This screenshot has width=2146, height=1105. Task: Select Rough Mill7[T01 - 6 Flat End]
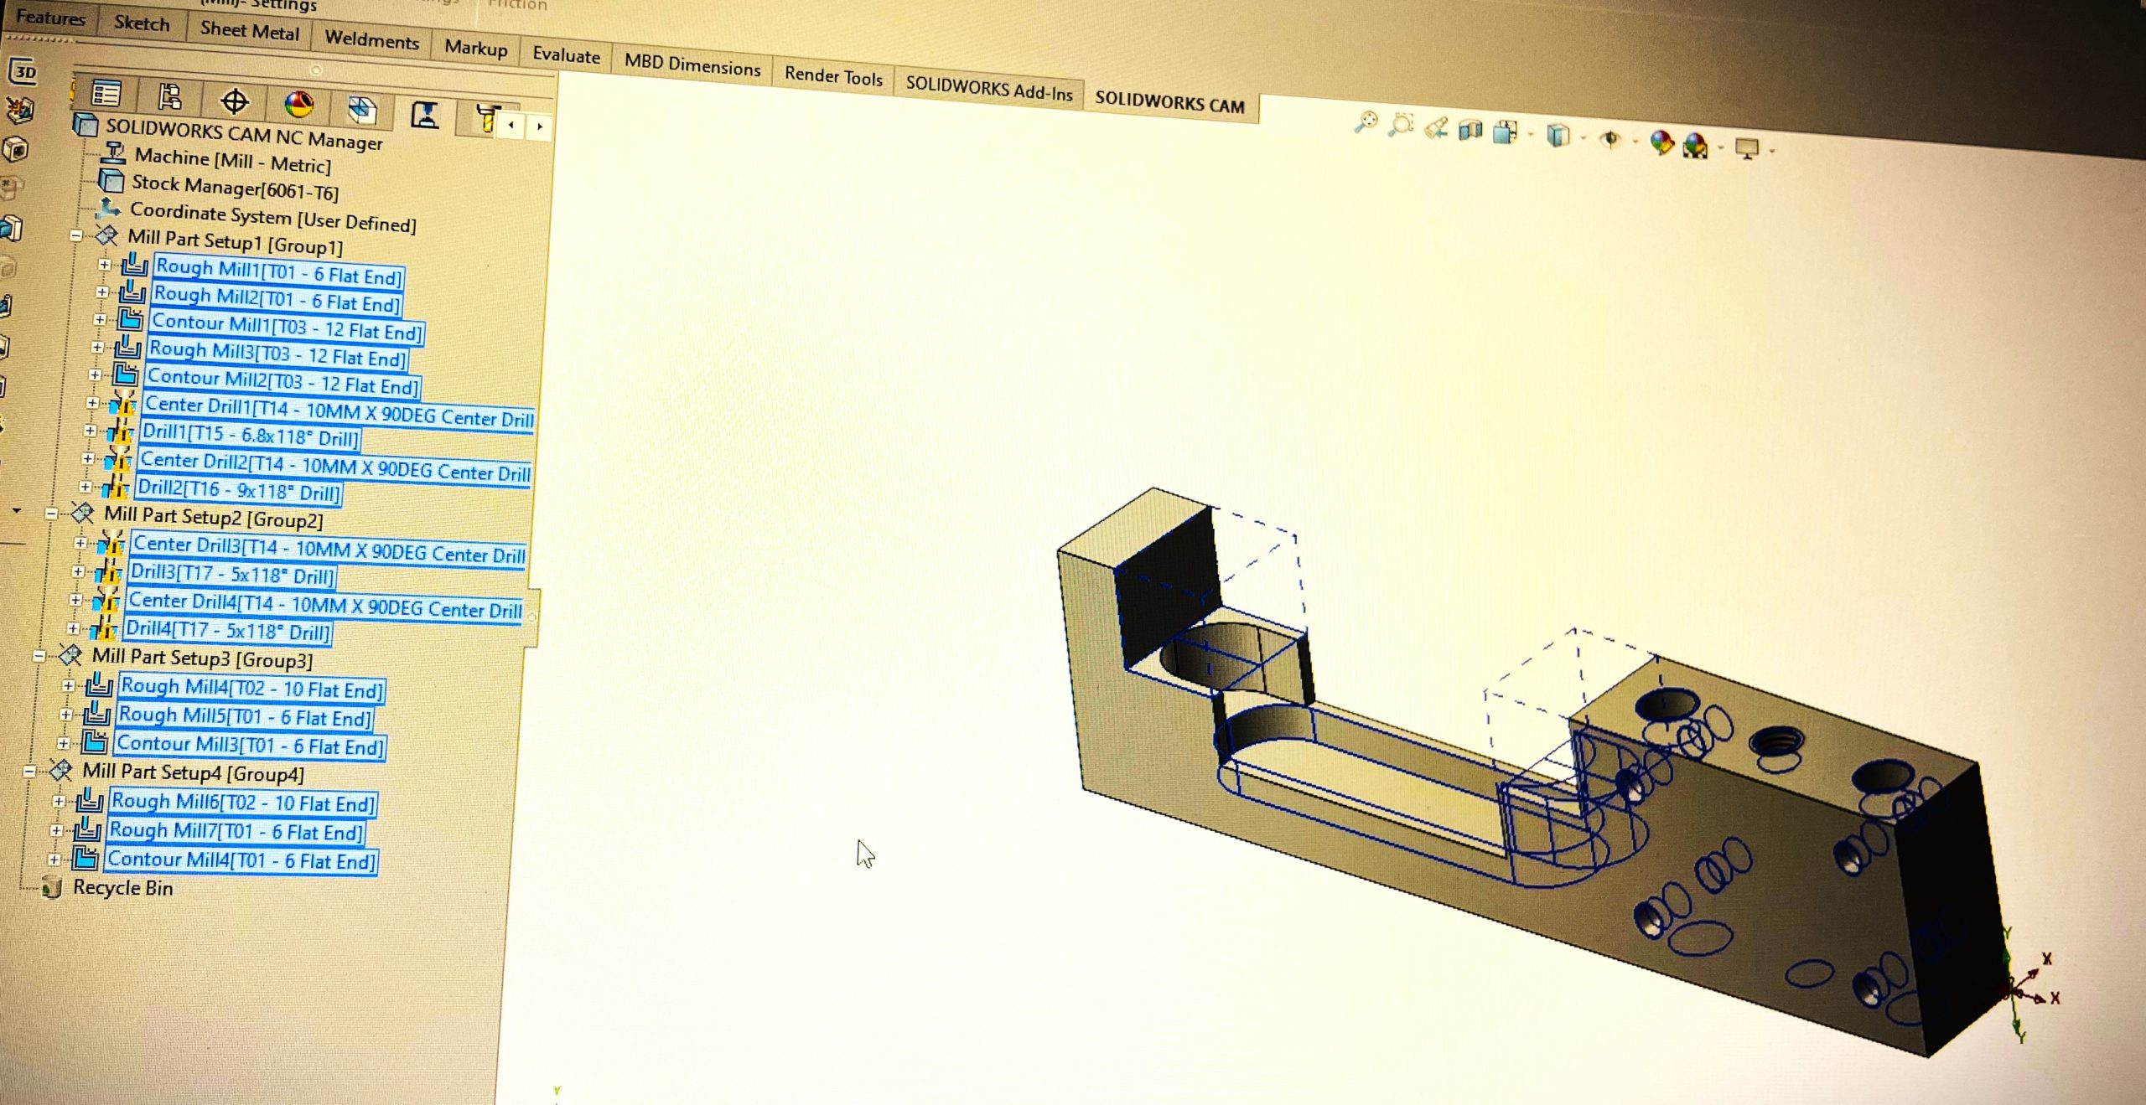[236, 831]
